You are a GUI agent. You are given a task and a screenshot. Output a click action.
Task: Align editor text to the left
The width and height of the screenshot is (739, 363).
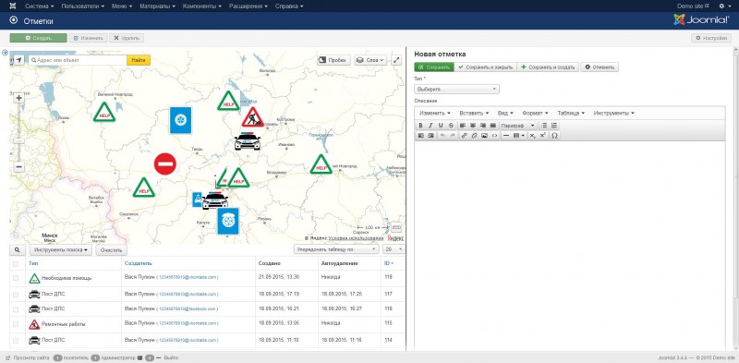(x=463, y=126)
